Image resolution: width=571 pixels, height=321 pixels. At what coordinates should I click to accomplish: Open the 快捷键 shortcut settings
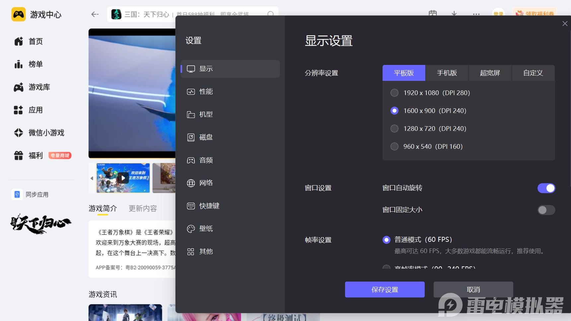point(209,206)
